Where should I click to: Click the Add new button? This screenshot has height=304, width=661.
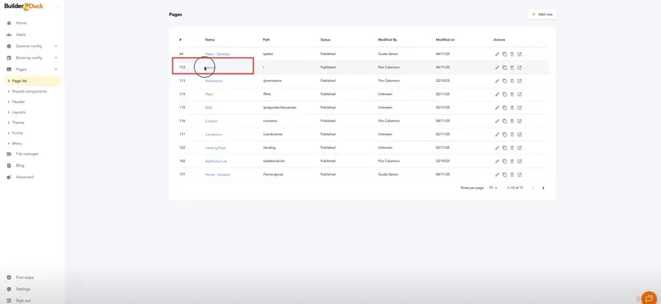[542, 14]
